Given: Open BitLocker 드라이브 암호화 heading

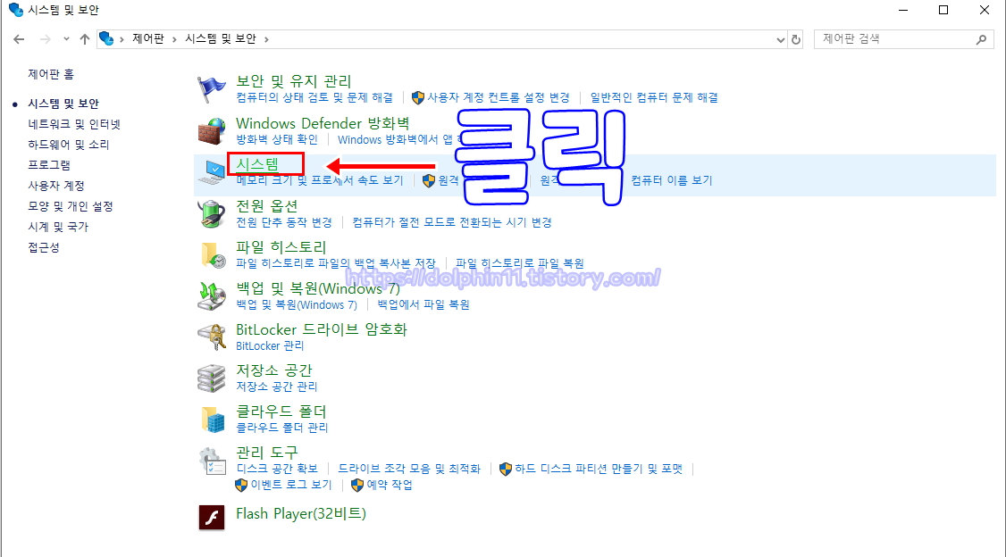Looking at the screenshot, I should pyautogui.click(x=322, y=329).
